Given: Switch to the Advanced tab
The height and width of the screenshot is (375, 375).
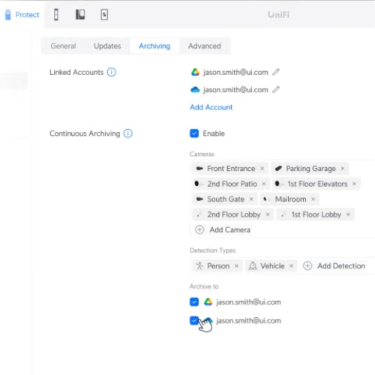Looking at the screenshot, I should pyautogui.click(x=205, y=46).
